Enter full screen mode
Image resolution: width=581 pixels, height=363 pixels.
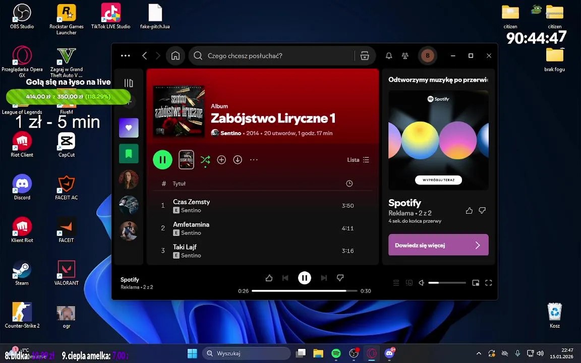coord(489,283)
